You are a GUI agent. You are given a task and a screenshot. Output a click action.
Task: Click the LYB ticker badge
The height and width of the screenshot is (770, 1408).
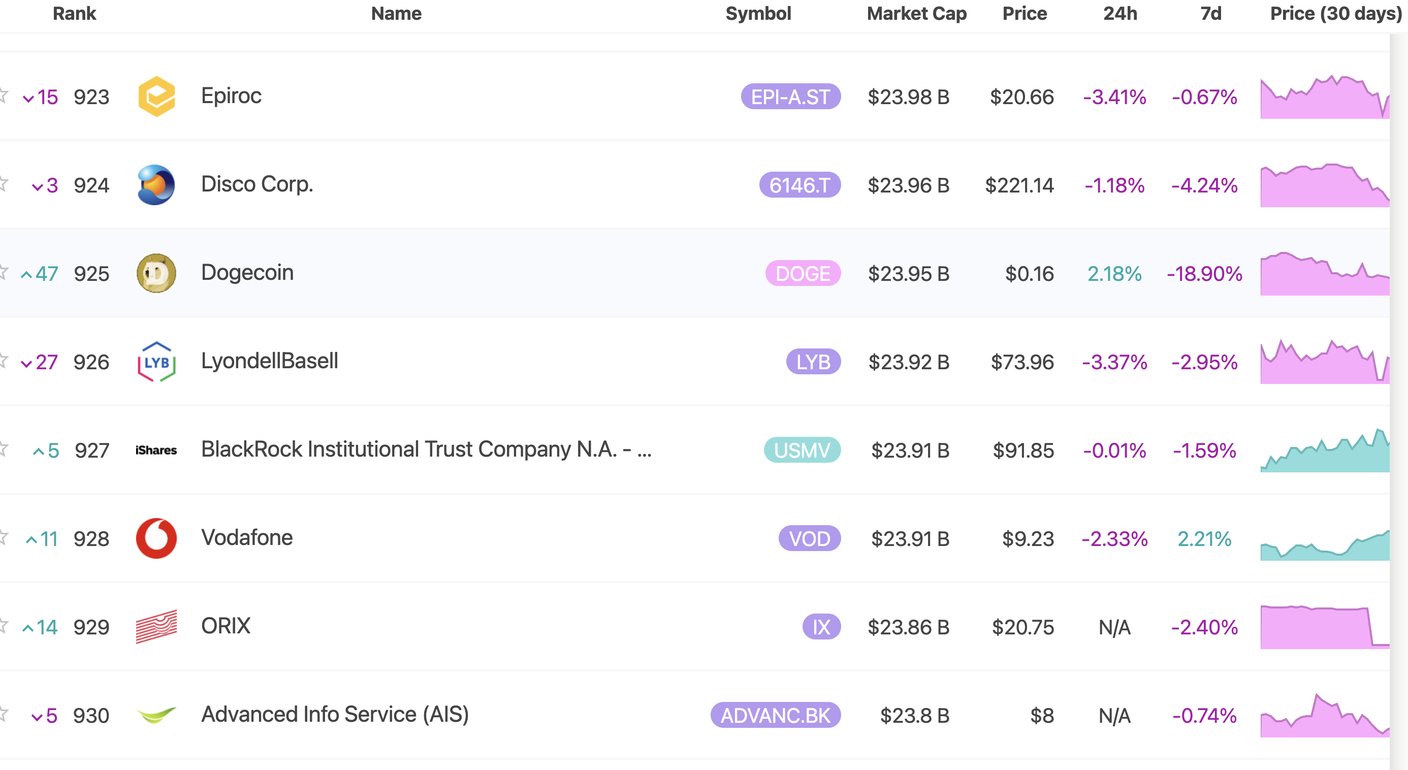point(813,362)
